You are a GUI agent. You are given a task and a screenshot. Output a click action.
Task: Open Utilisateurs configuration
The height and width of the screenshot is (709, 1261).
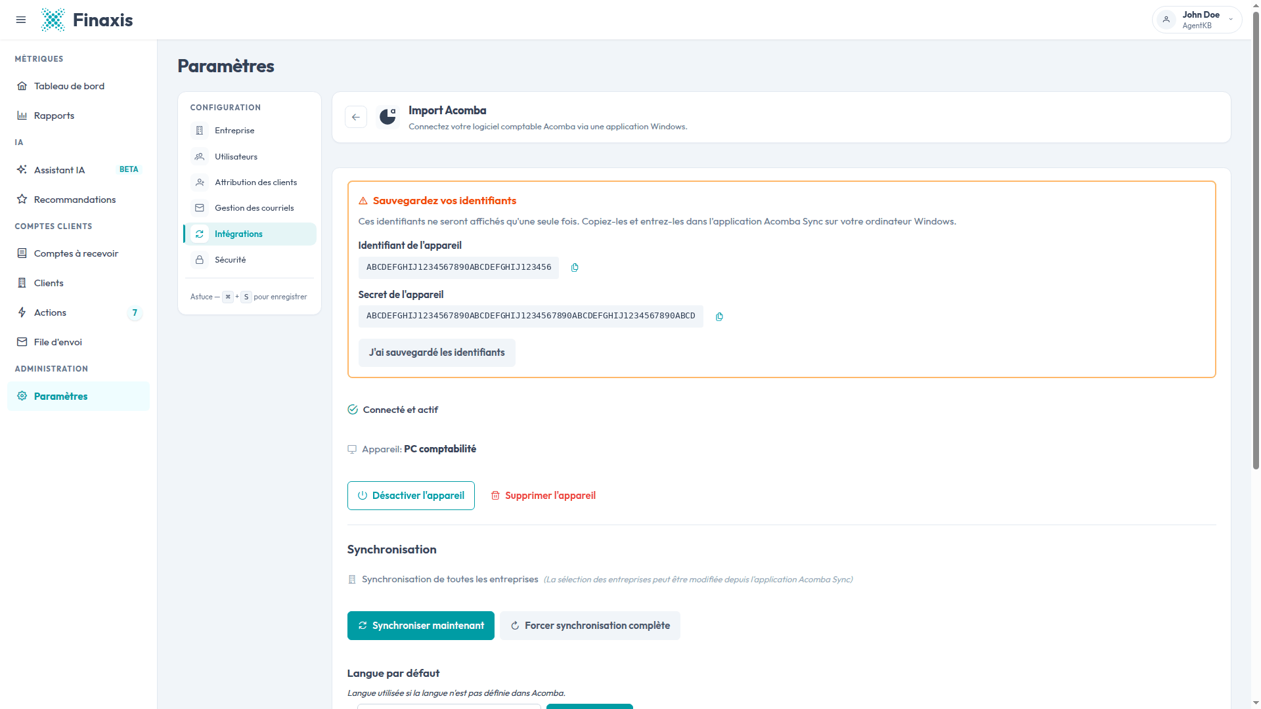(x=250, y=157)
